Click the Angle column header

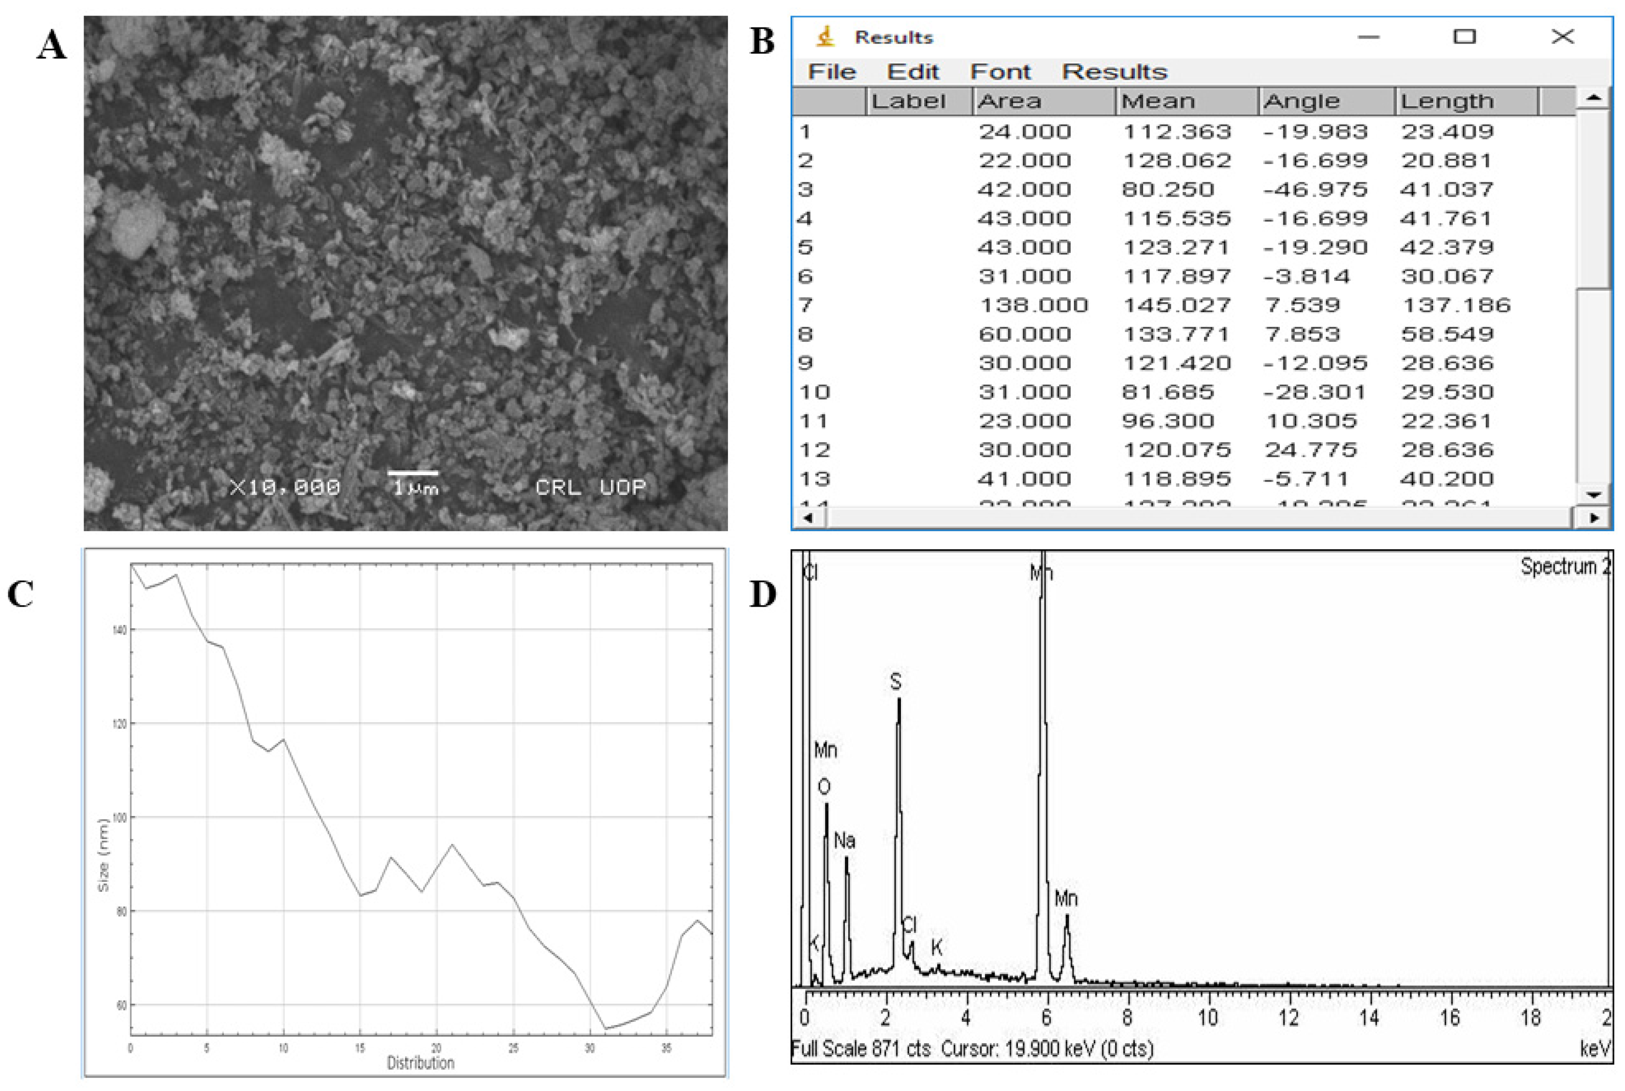(1327, 101)
